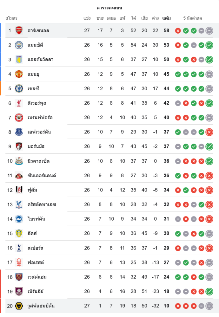Click Everton's latest loss indicator
This screenshot has width=219, height=317.
(x=209, y=132)
